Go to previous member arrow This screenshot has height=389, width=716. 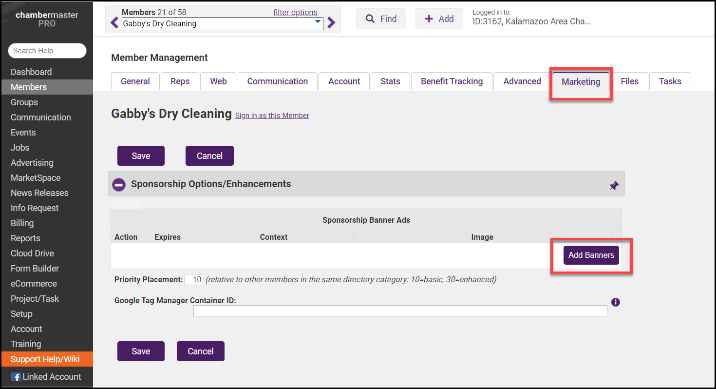point(114,23)
